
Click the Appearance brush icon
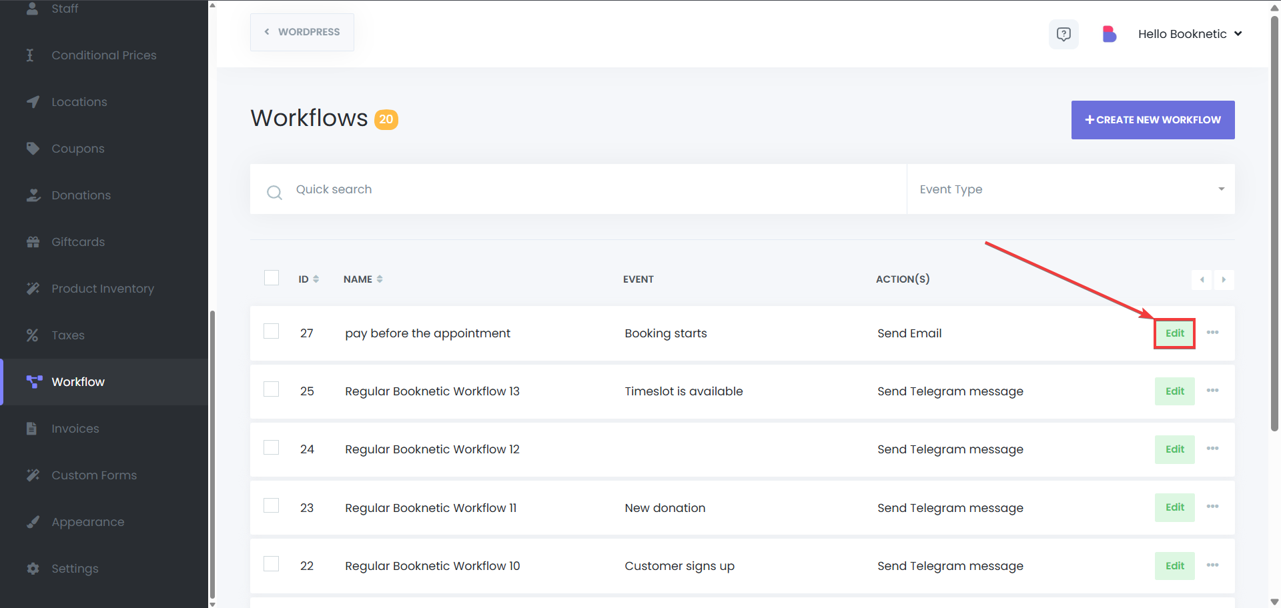click(x=33, y=522)
